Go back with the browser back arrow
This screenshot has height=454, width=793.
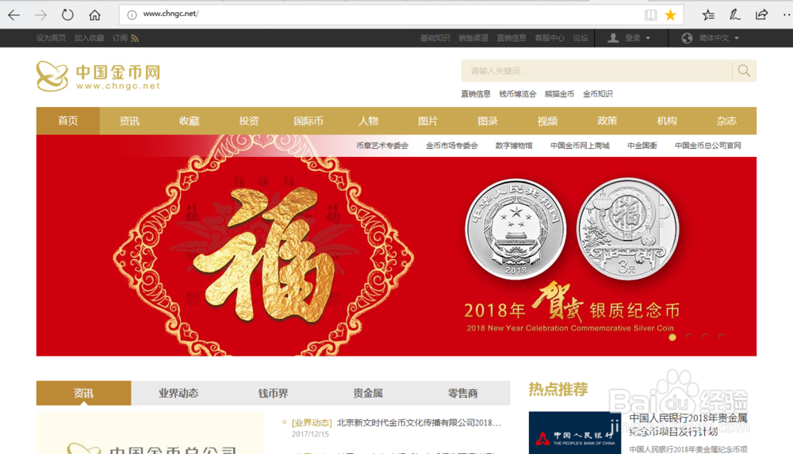(x=13, y=15)
